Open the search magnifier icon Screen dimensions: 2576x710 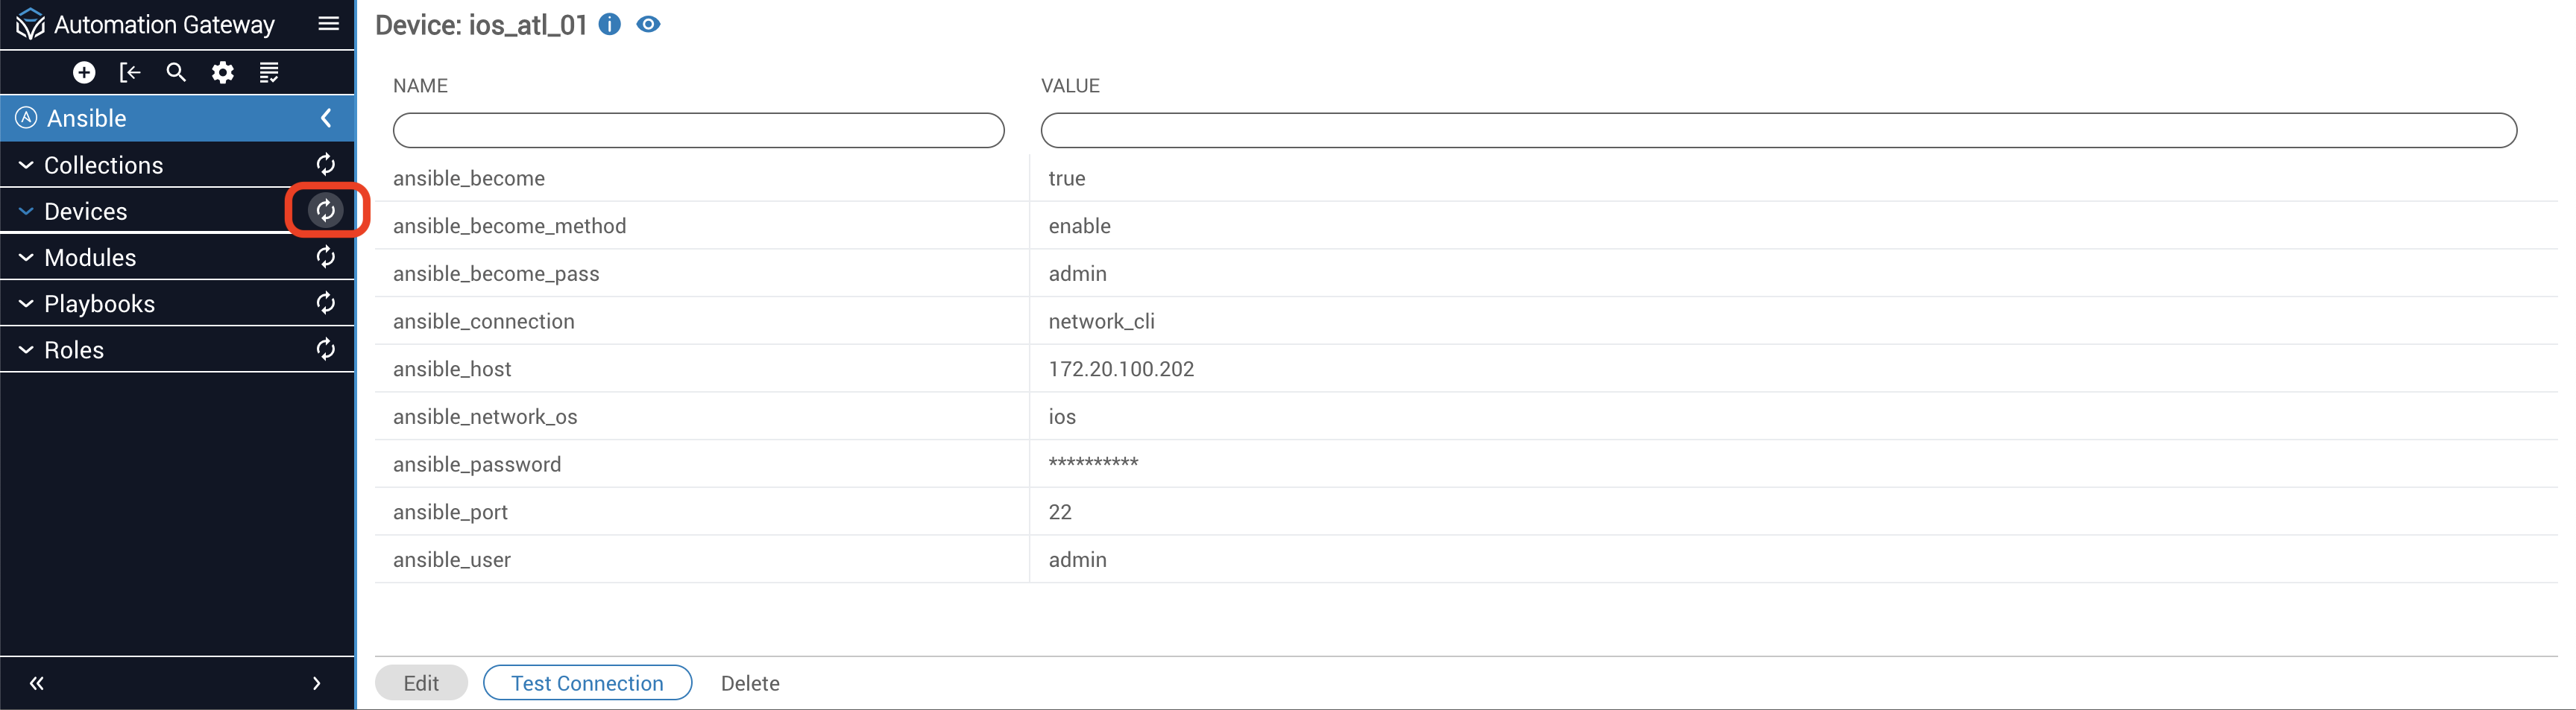(176, 72)
